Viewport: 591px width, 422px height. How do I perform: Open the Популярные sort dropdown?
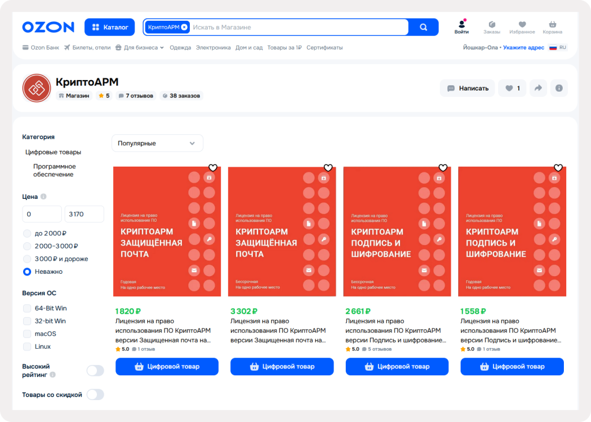tap(157, 143)
